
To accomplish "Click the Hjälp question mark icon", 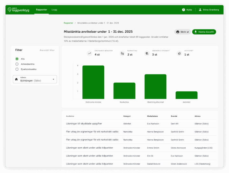I will [x=184, y=10].
